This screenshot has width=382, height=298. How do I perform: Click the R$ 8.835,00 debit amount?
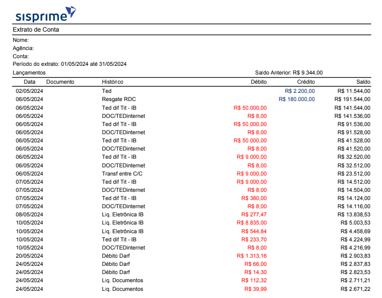point(252,223)
